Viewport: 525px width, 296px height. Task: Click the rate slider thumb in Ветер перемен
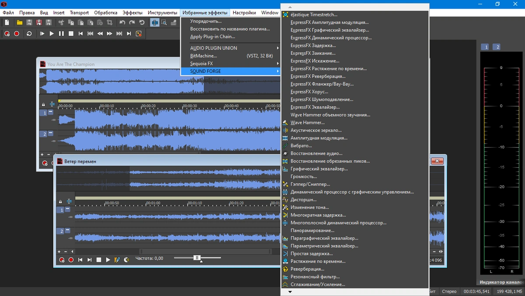[197, 258]
